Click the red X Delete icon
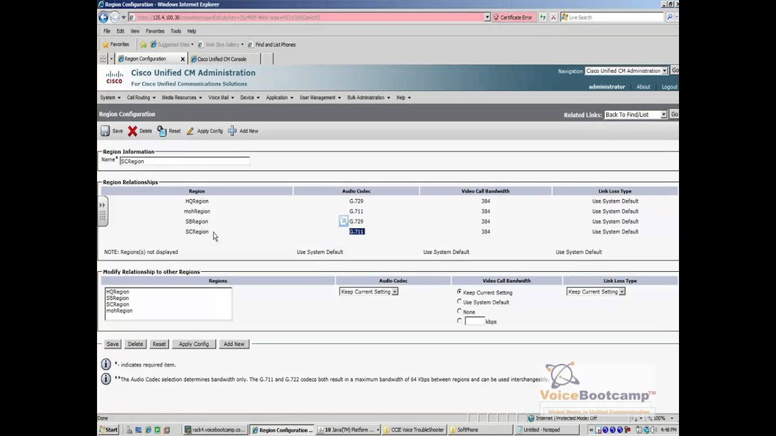The image size is (776, 436). [x=132, y=131]
